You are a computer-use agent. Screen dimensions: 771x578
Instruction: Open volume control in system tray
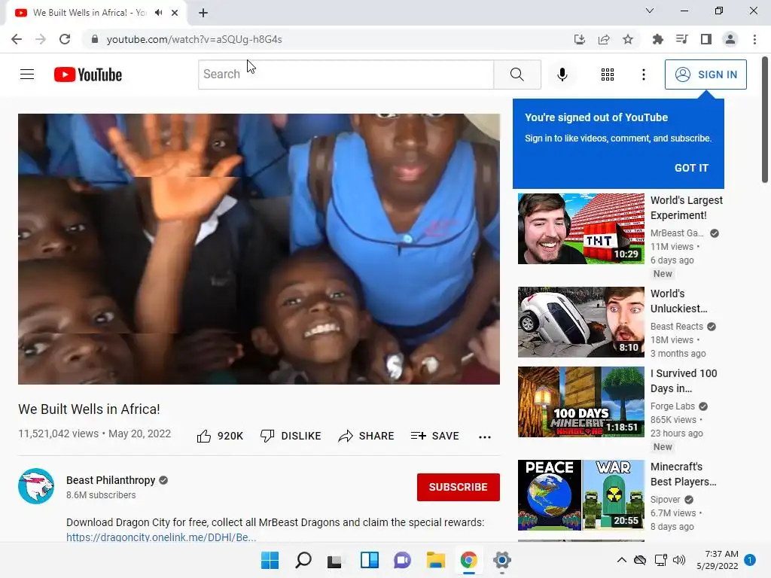[679, 560]
